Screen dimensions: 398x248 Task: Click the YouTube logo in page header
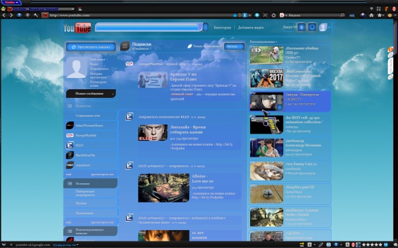[x=77, y=28]
